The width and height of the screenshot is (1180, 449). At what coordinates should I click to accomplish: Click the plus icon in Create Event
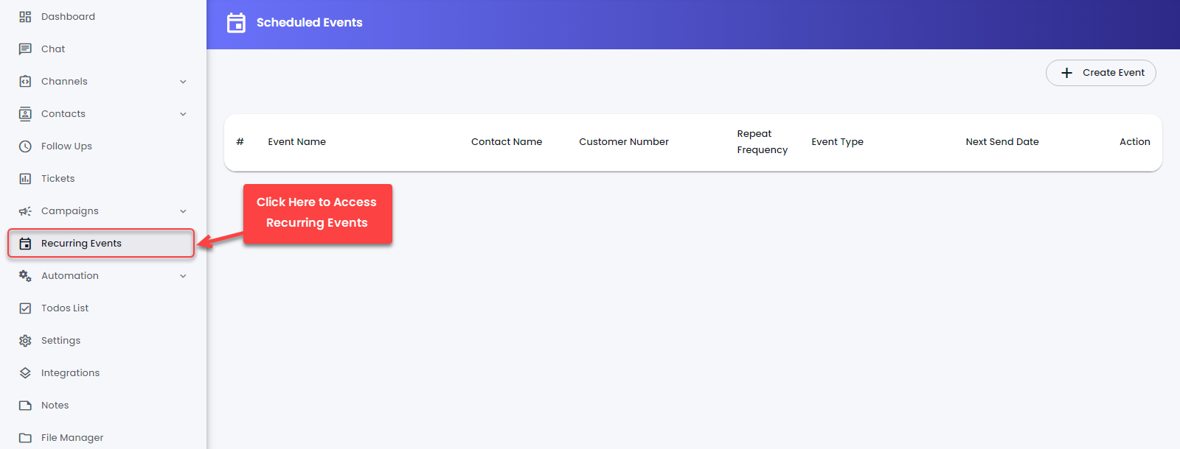1066,73
